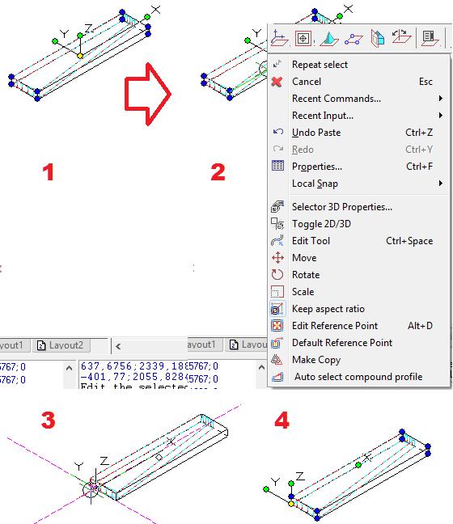Choose Selector 3D Properties... entry

359,207
